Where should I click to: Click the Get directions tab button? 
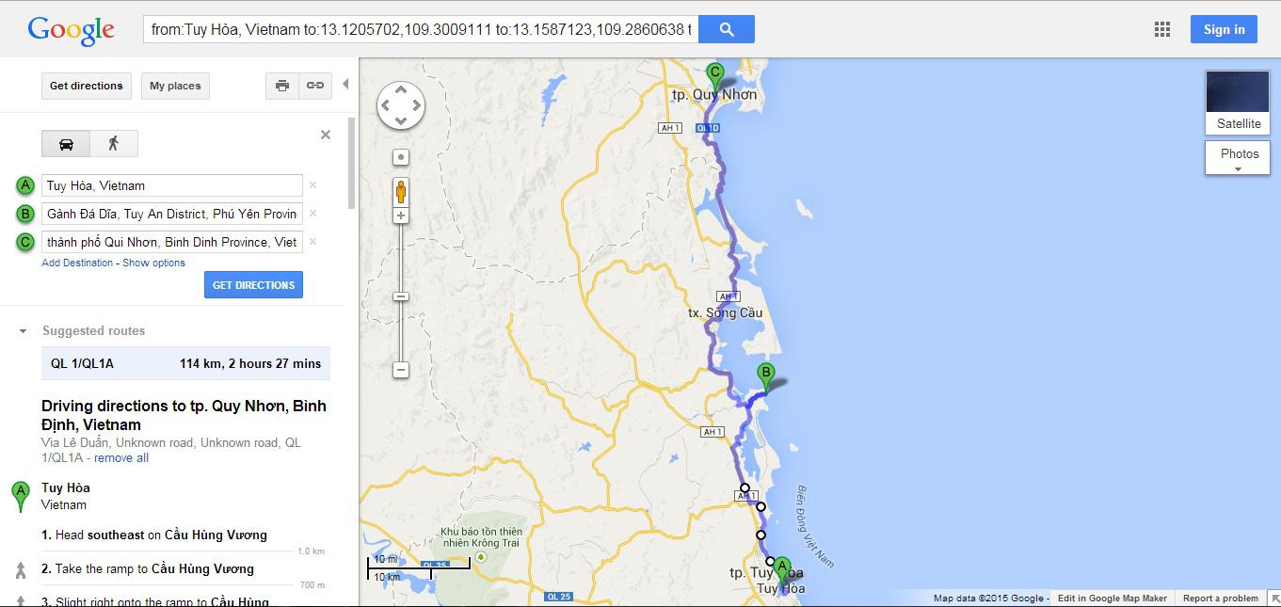coord(87,86)
